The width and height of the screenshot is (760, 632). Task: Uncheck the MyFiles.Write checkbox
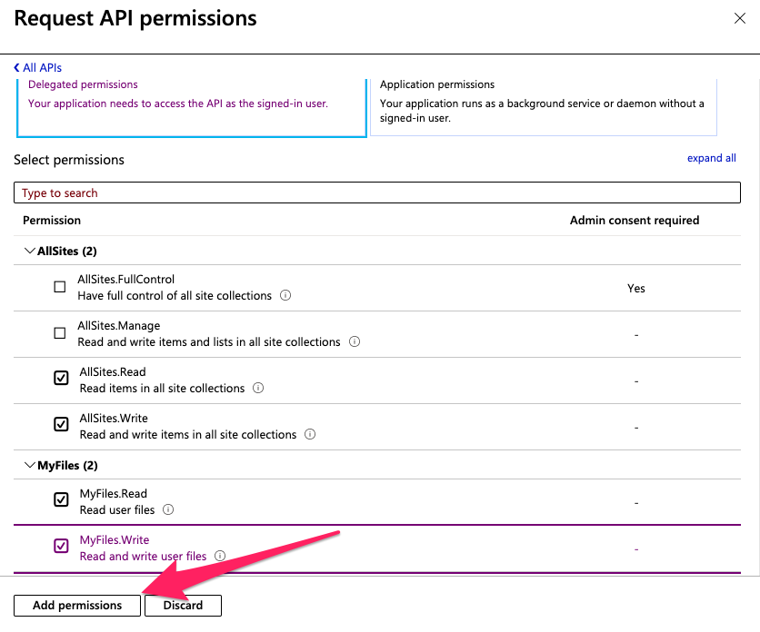click(61, 546)
